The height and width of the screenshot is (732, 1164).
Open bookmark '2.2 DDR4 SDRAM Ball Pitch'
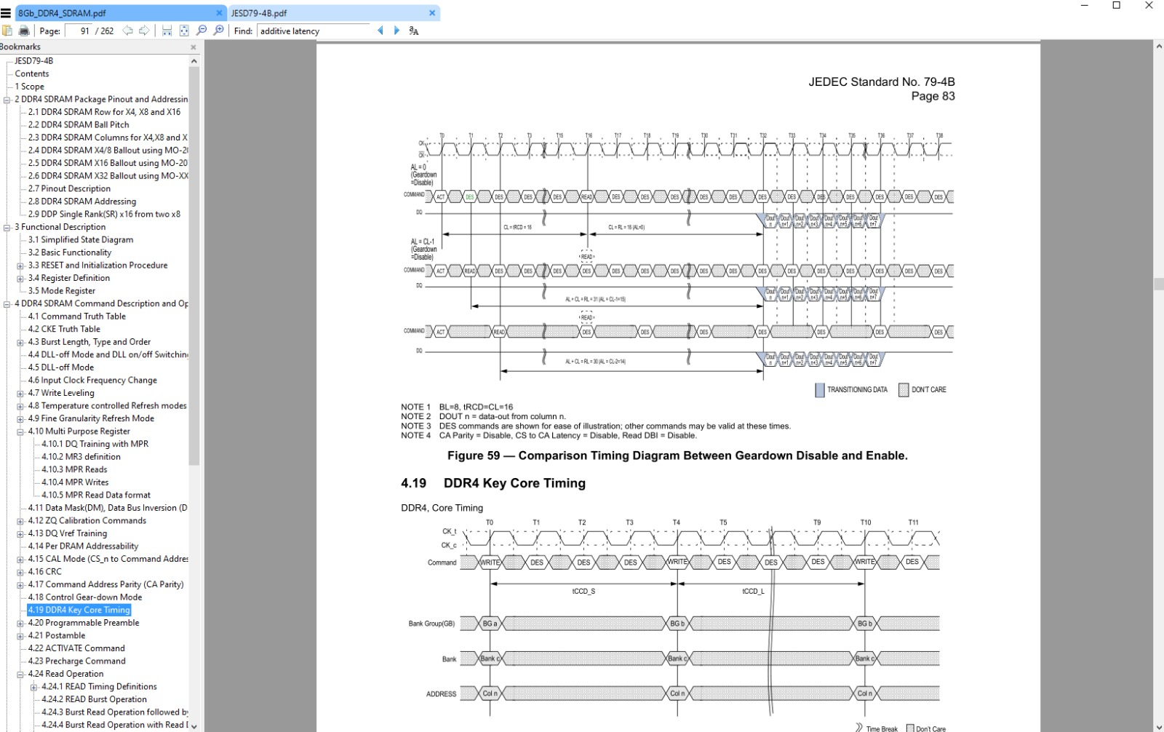79,124
